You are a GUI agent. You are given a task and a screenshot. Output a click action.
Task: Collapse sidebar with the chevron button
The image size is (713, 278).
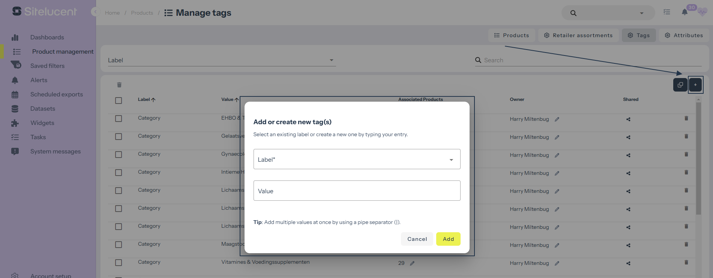pos(95,12)
